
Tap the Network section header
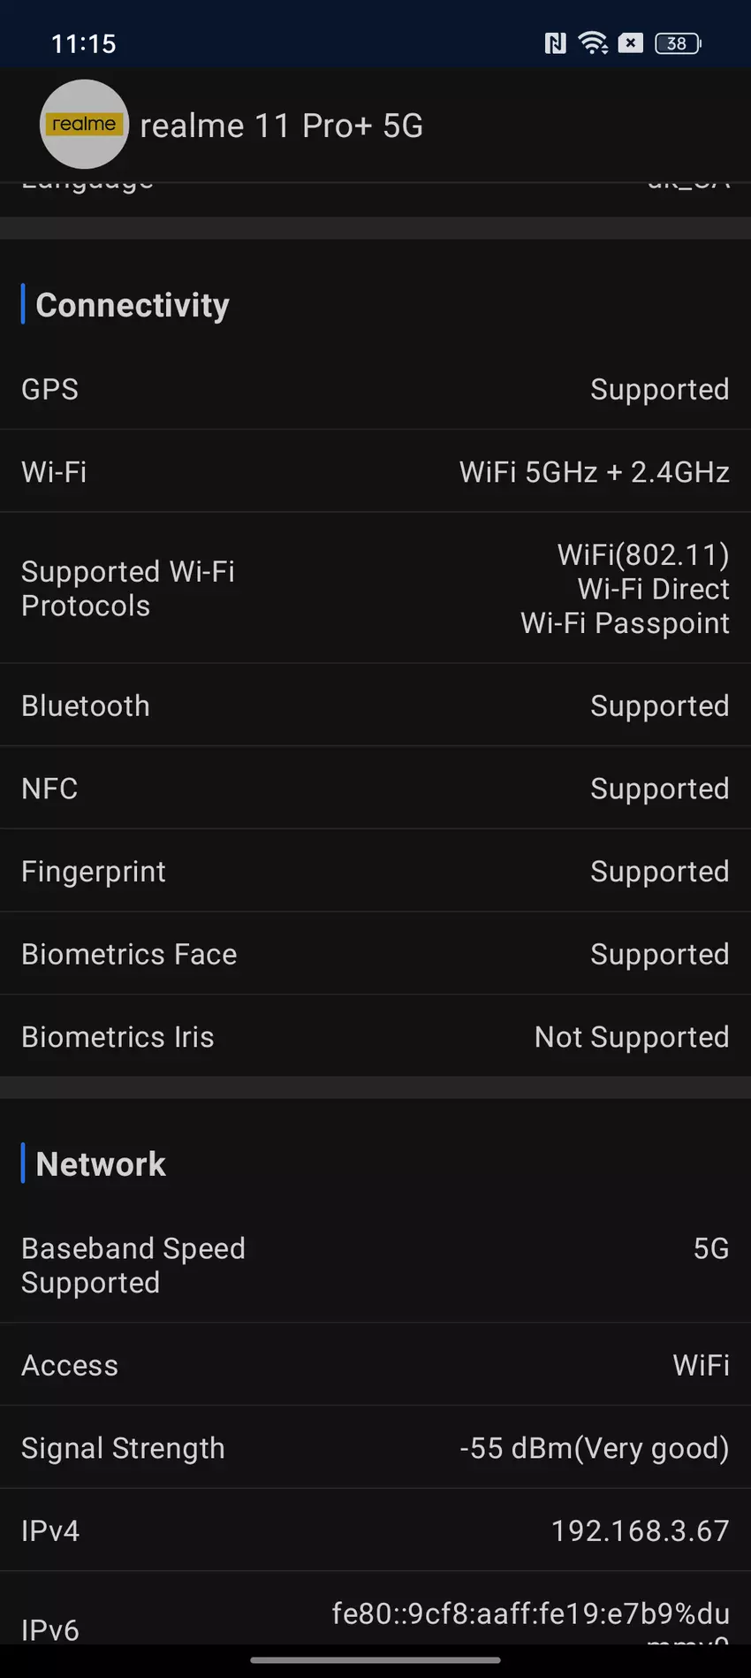click(x=101, y=1164)
